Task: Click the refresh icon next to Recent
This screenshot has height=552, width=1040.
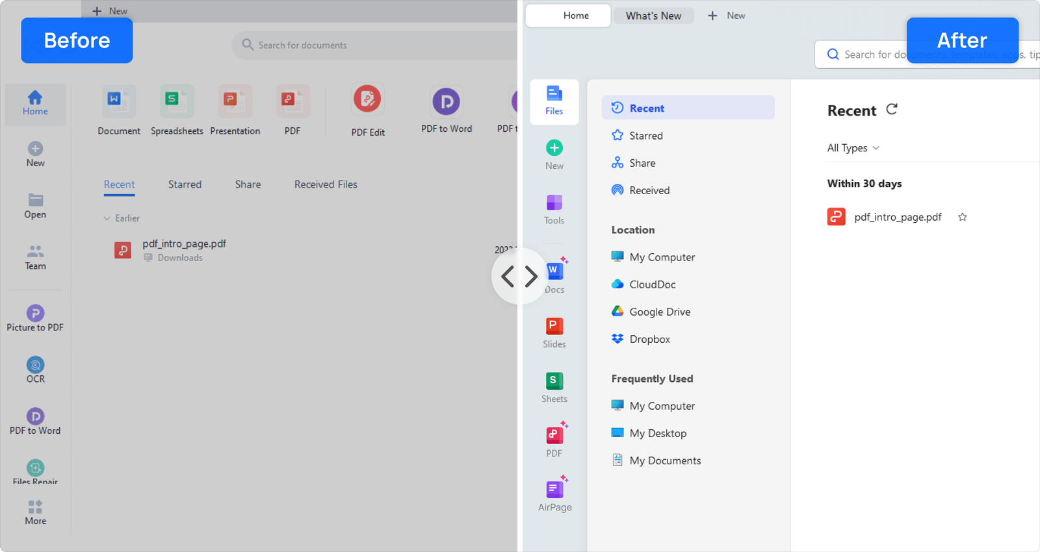Action: point(892,109)
